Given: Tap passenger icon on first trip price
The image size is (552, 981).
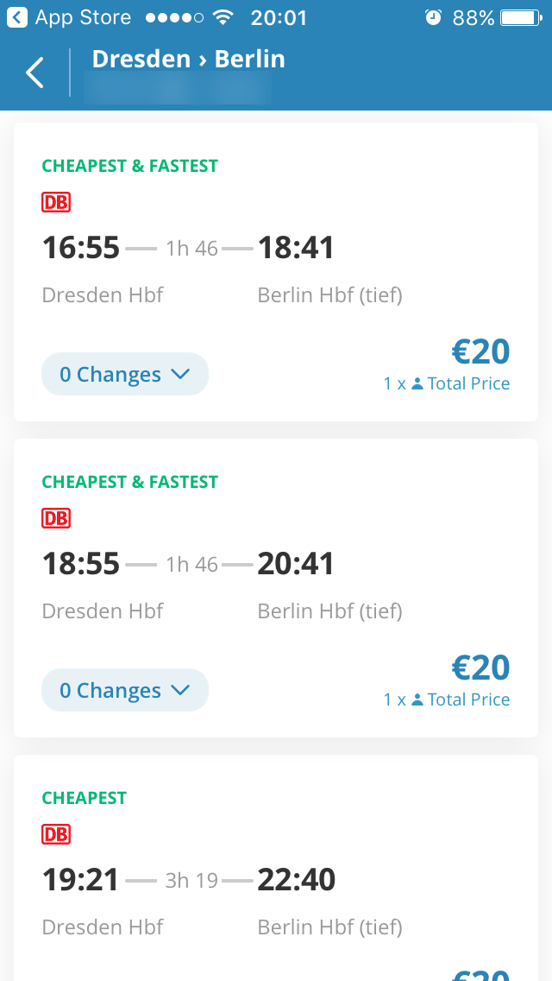Looking at the screenshot, I should click(x=417, y=384).
